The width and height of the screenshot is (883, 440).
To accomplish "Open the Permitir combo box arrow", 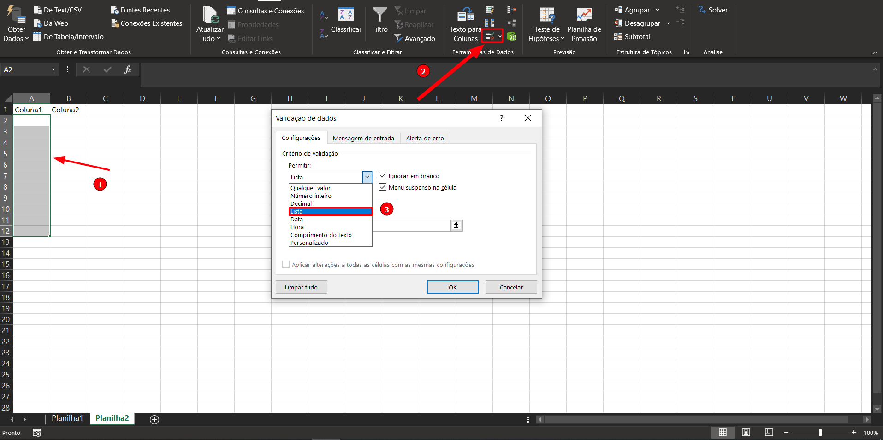I will pyautogui.click(x=367, y=177).
